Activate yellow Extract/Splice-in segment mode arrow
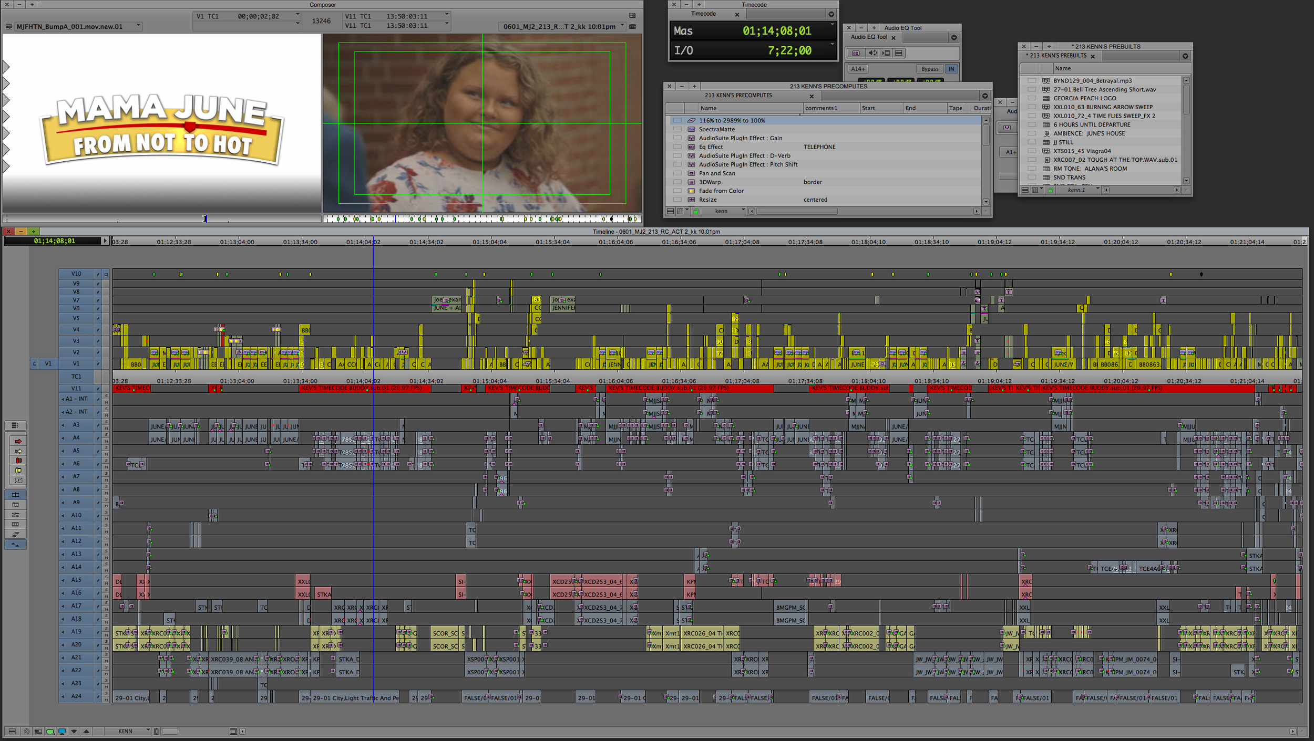The width and height of the screenshot is (1314, 741). pos(18,451)
